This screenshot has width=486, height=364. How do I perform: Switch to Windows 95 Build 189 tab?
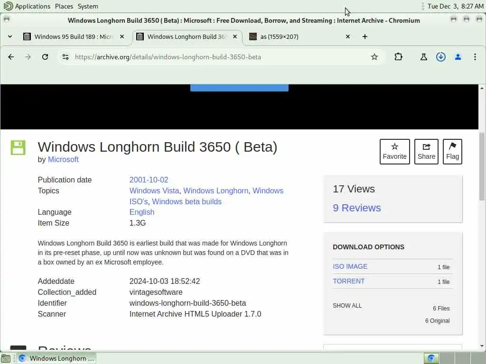[74, 36]
